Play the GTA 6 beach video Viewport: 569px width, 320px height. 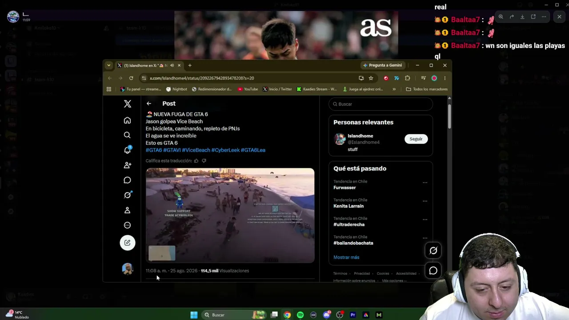230,216
